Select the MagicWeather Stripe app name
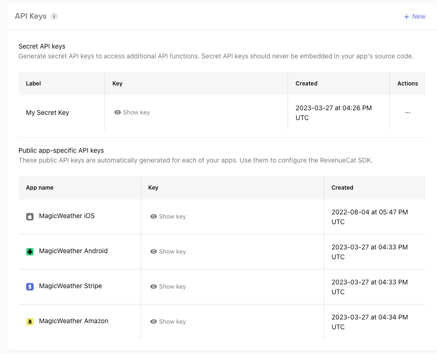Screen dimensions: 437x354 70,286
